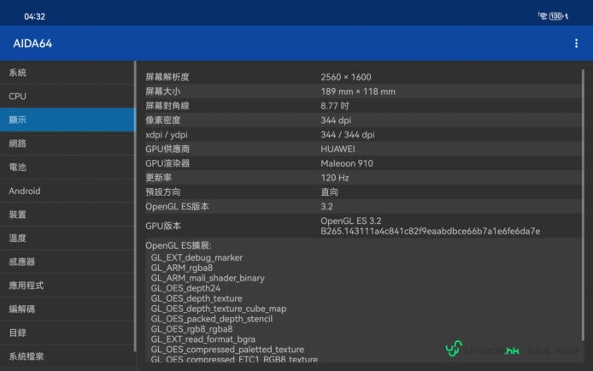The height and width of the screenshot is (371, 593).
Task: Switch to the Android section
Action: (x=68, y=191)
